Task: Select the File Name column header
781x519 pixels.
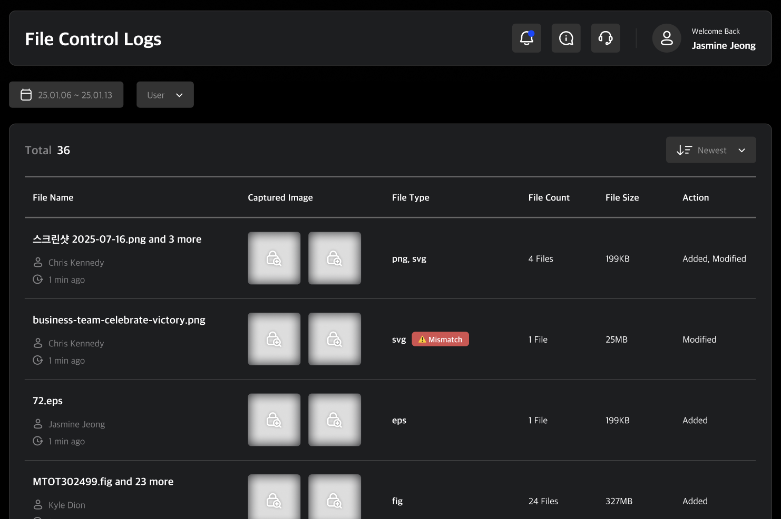Action: click(x=53, y=197)
